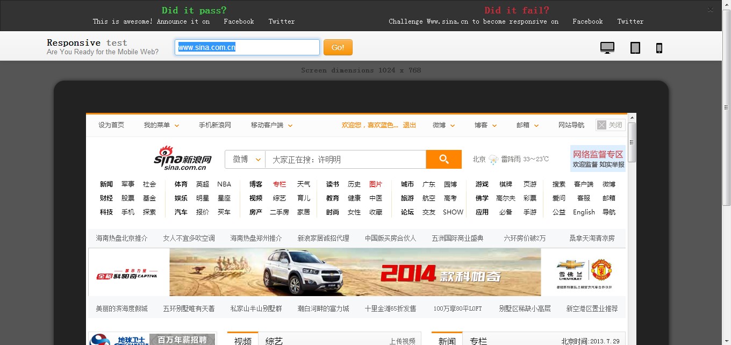The image size is (731, 345).
Task: Click the orange search magnifier button
Action: 444,159
